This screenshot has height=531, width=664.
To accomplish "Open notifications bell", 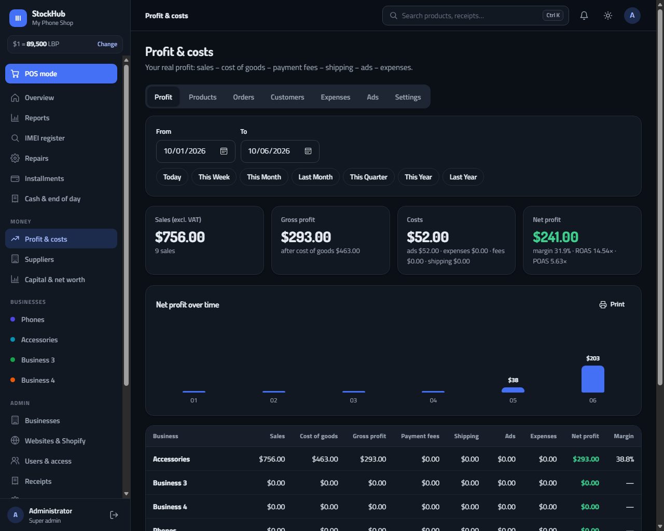I will [584, 16].
